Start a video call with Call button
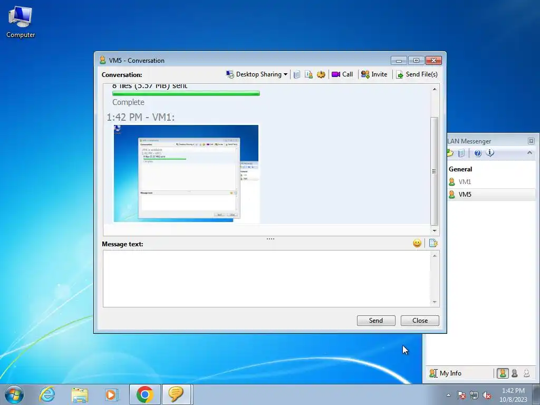The image size is (540, 405). (x=342, y=74)
